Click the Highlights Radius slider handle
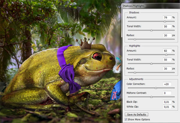180x123 pixels. [x=135, y=72]
